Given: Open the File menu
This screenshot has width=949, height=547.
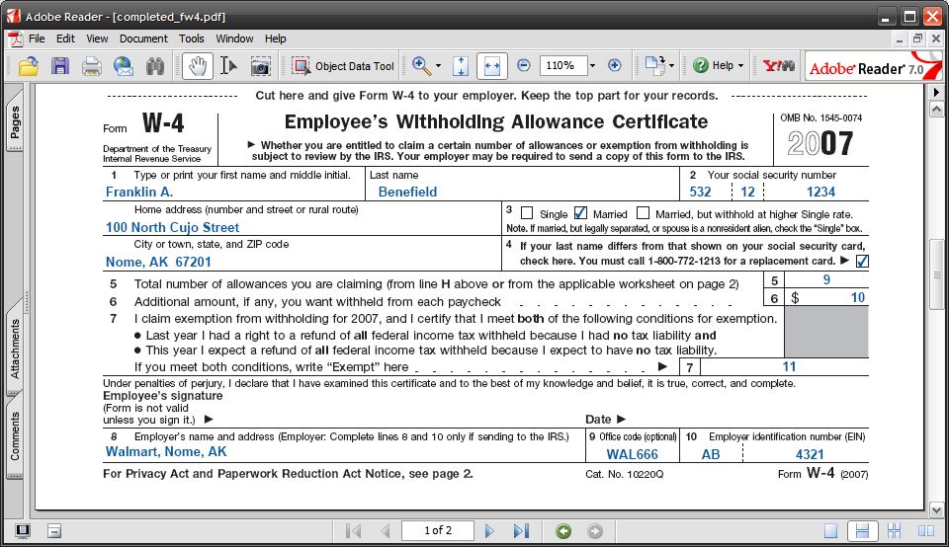Looking at the screenshot, I should (x=37, y=39).
